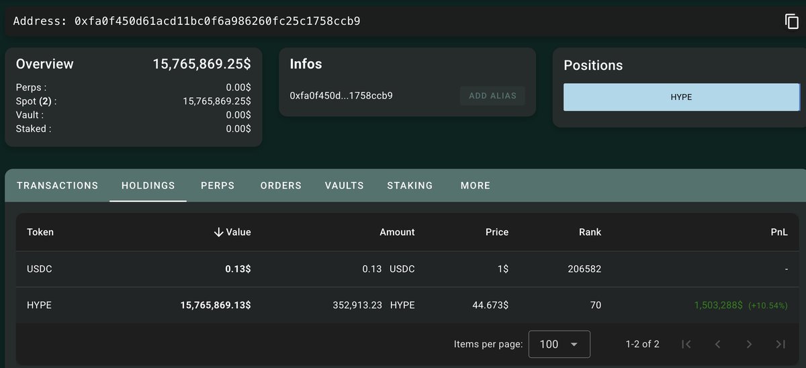Open the Staking tab

pyautogui.click(x=410, y=185)
